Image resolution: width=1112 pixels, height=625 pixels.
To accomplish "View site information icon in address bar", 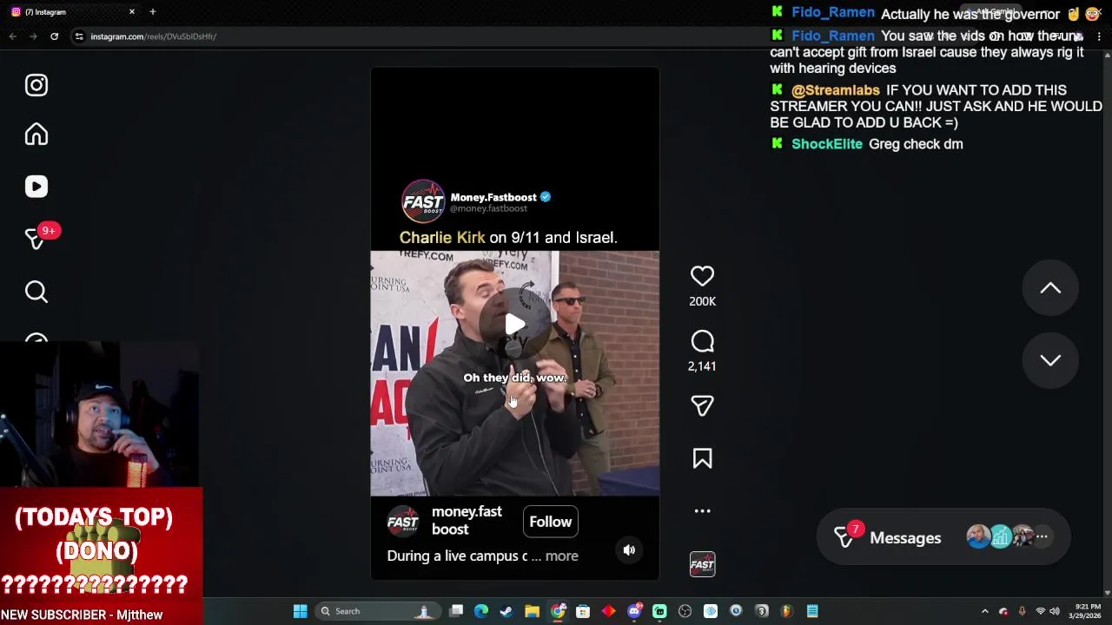I will (x=79, y=36).
